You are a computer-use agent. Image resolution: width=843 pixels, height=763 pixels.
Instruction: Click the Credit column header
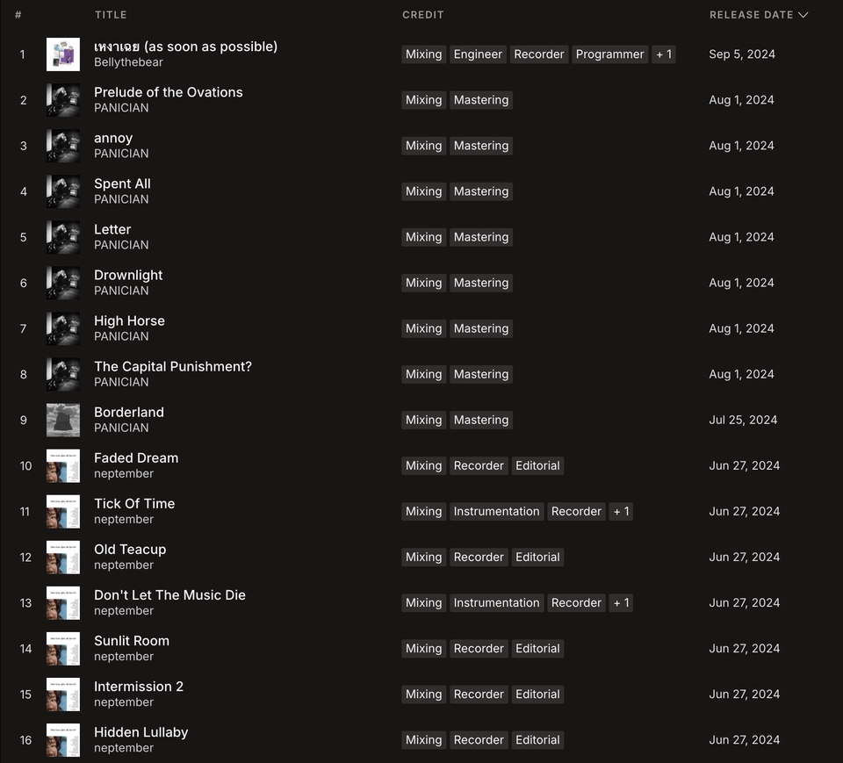(423, 15)
